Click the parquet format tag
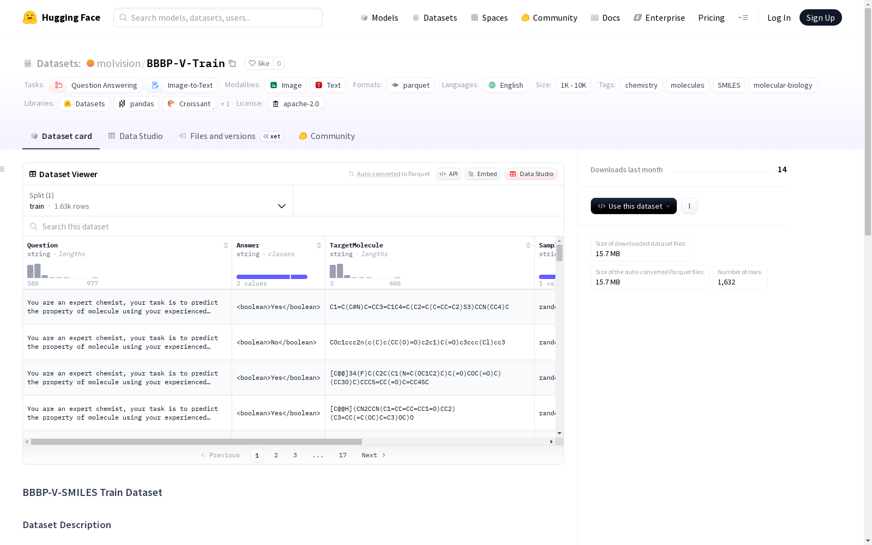 (410, 85)
